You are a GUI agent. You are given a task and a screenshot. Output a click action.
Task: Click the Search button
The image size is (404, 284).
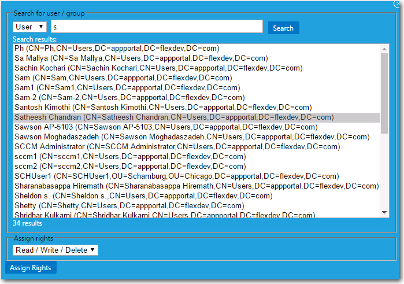click(x=283, y=28)
